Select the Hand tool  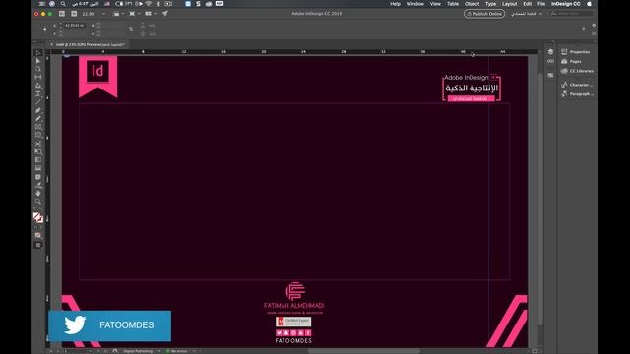[38, 193]
